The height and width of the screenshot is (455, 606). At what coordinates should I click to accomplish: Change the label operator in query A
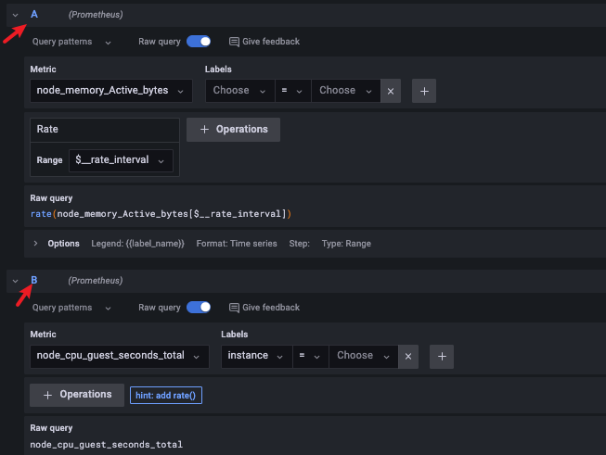click(293, 91)
